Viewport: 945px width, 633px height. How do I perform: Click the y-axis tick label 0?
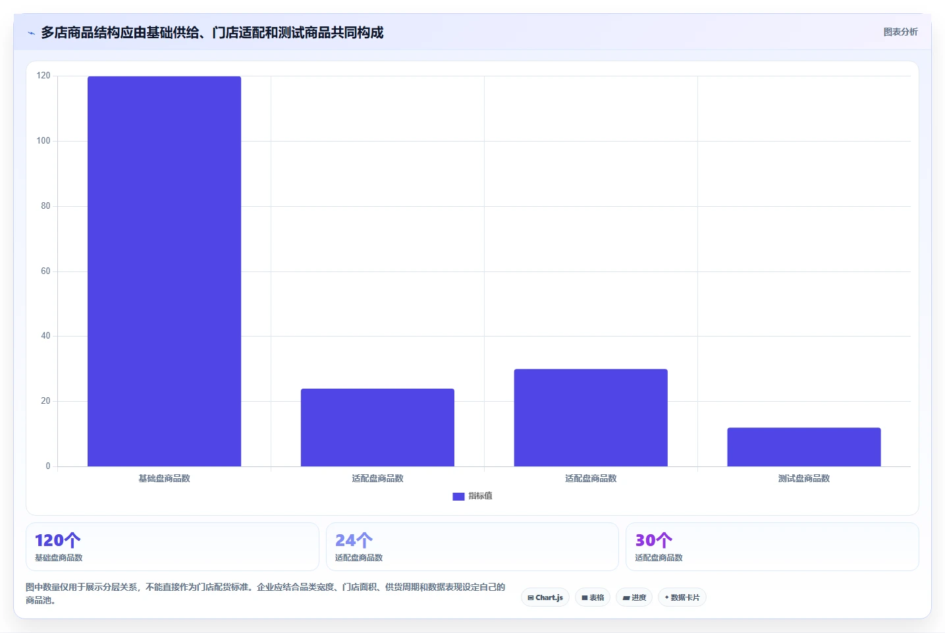click(x=48, y=466)
